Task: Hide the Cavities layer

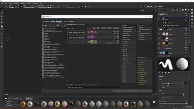Action: tap(159, 38)
